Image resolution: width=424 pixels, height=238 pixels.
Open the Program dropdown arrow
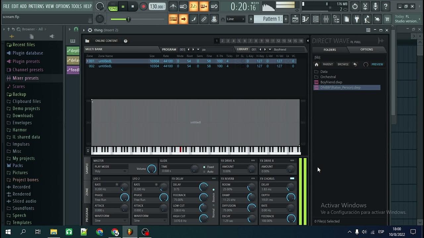click(x=198, y=50)
